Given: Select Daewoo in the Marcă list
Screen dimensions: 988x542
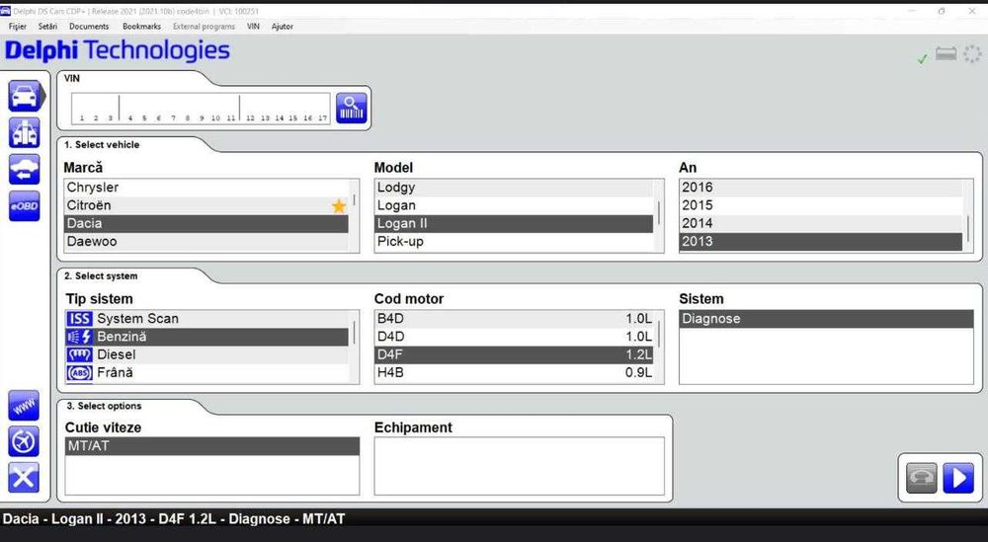Looking at the screenshot, I should pyautogui.click(x=206, y=242).
